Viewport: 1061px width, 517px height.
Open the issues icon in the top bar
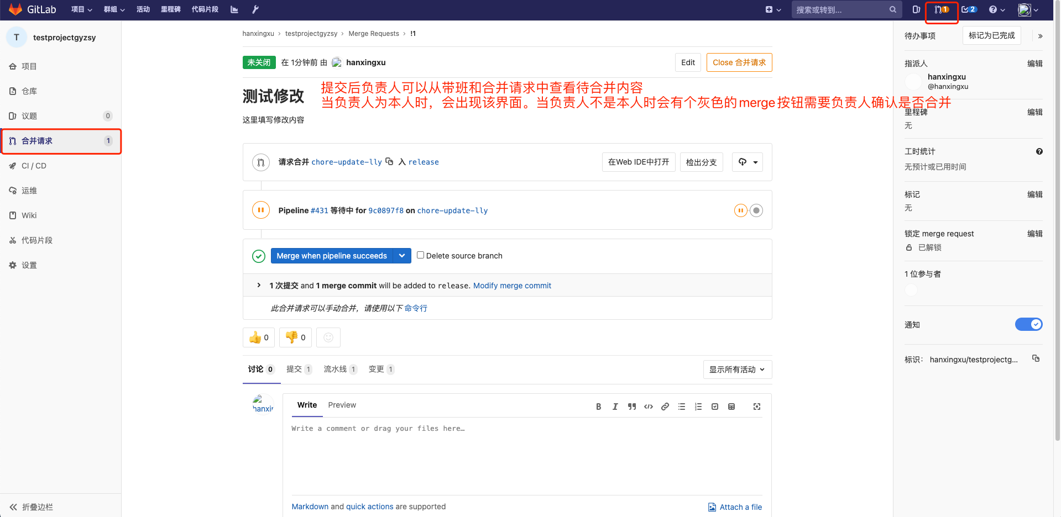[916, 9]
